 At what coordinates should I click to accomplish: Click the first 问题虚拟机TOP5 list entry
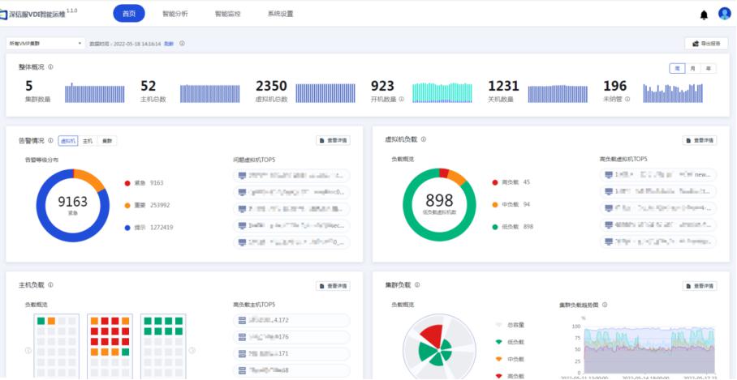pyautogui.click(x=291, y=175)
